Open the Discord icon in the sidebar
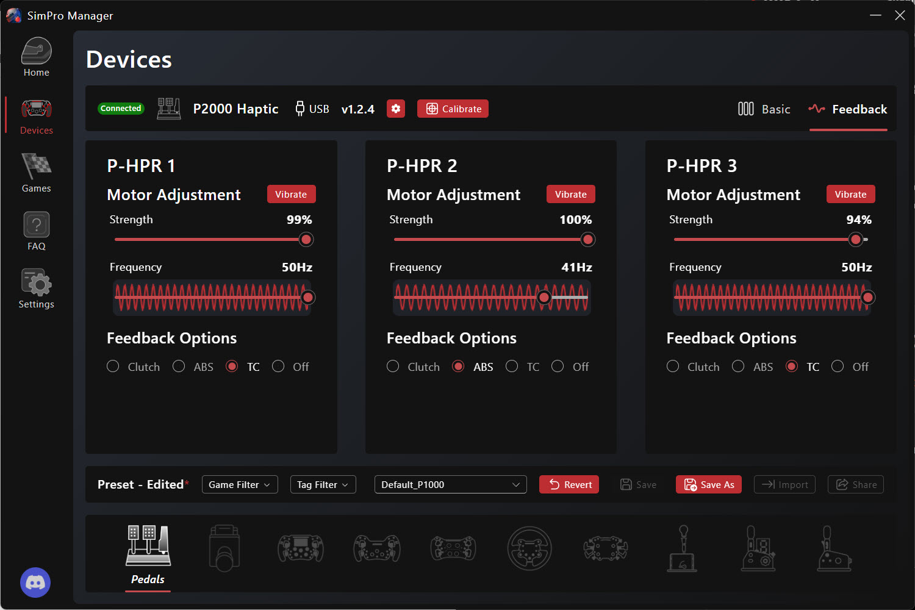The width and height of the screenshot is (915, 610). coord(35,583)
